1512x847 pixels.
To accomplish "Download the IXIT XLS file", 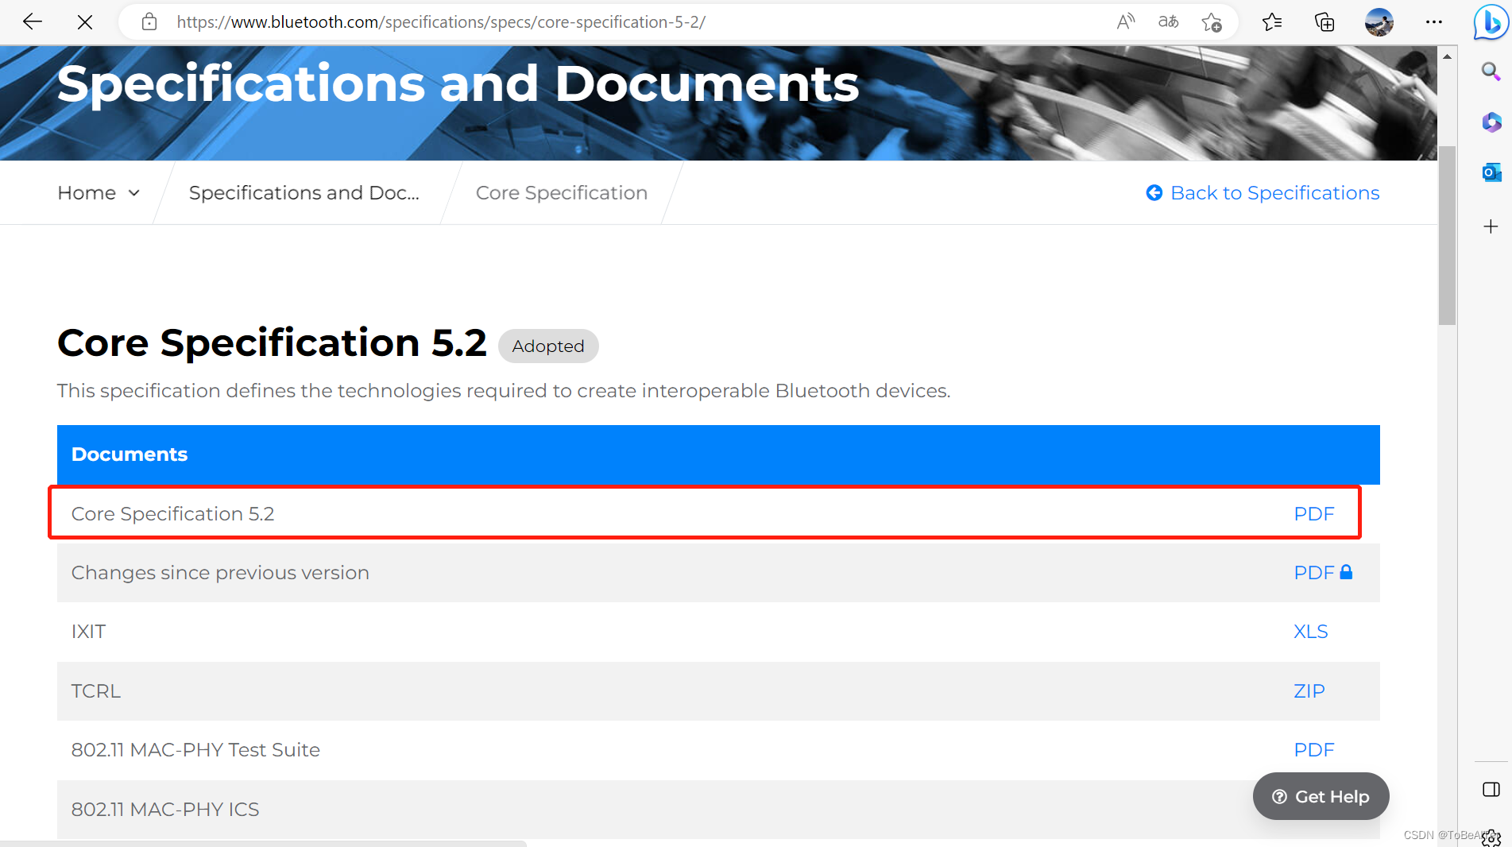I will click(x=1311, y=632).
